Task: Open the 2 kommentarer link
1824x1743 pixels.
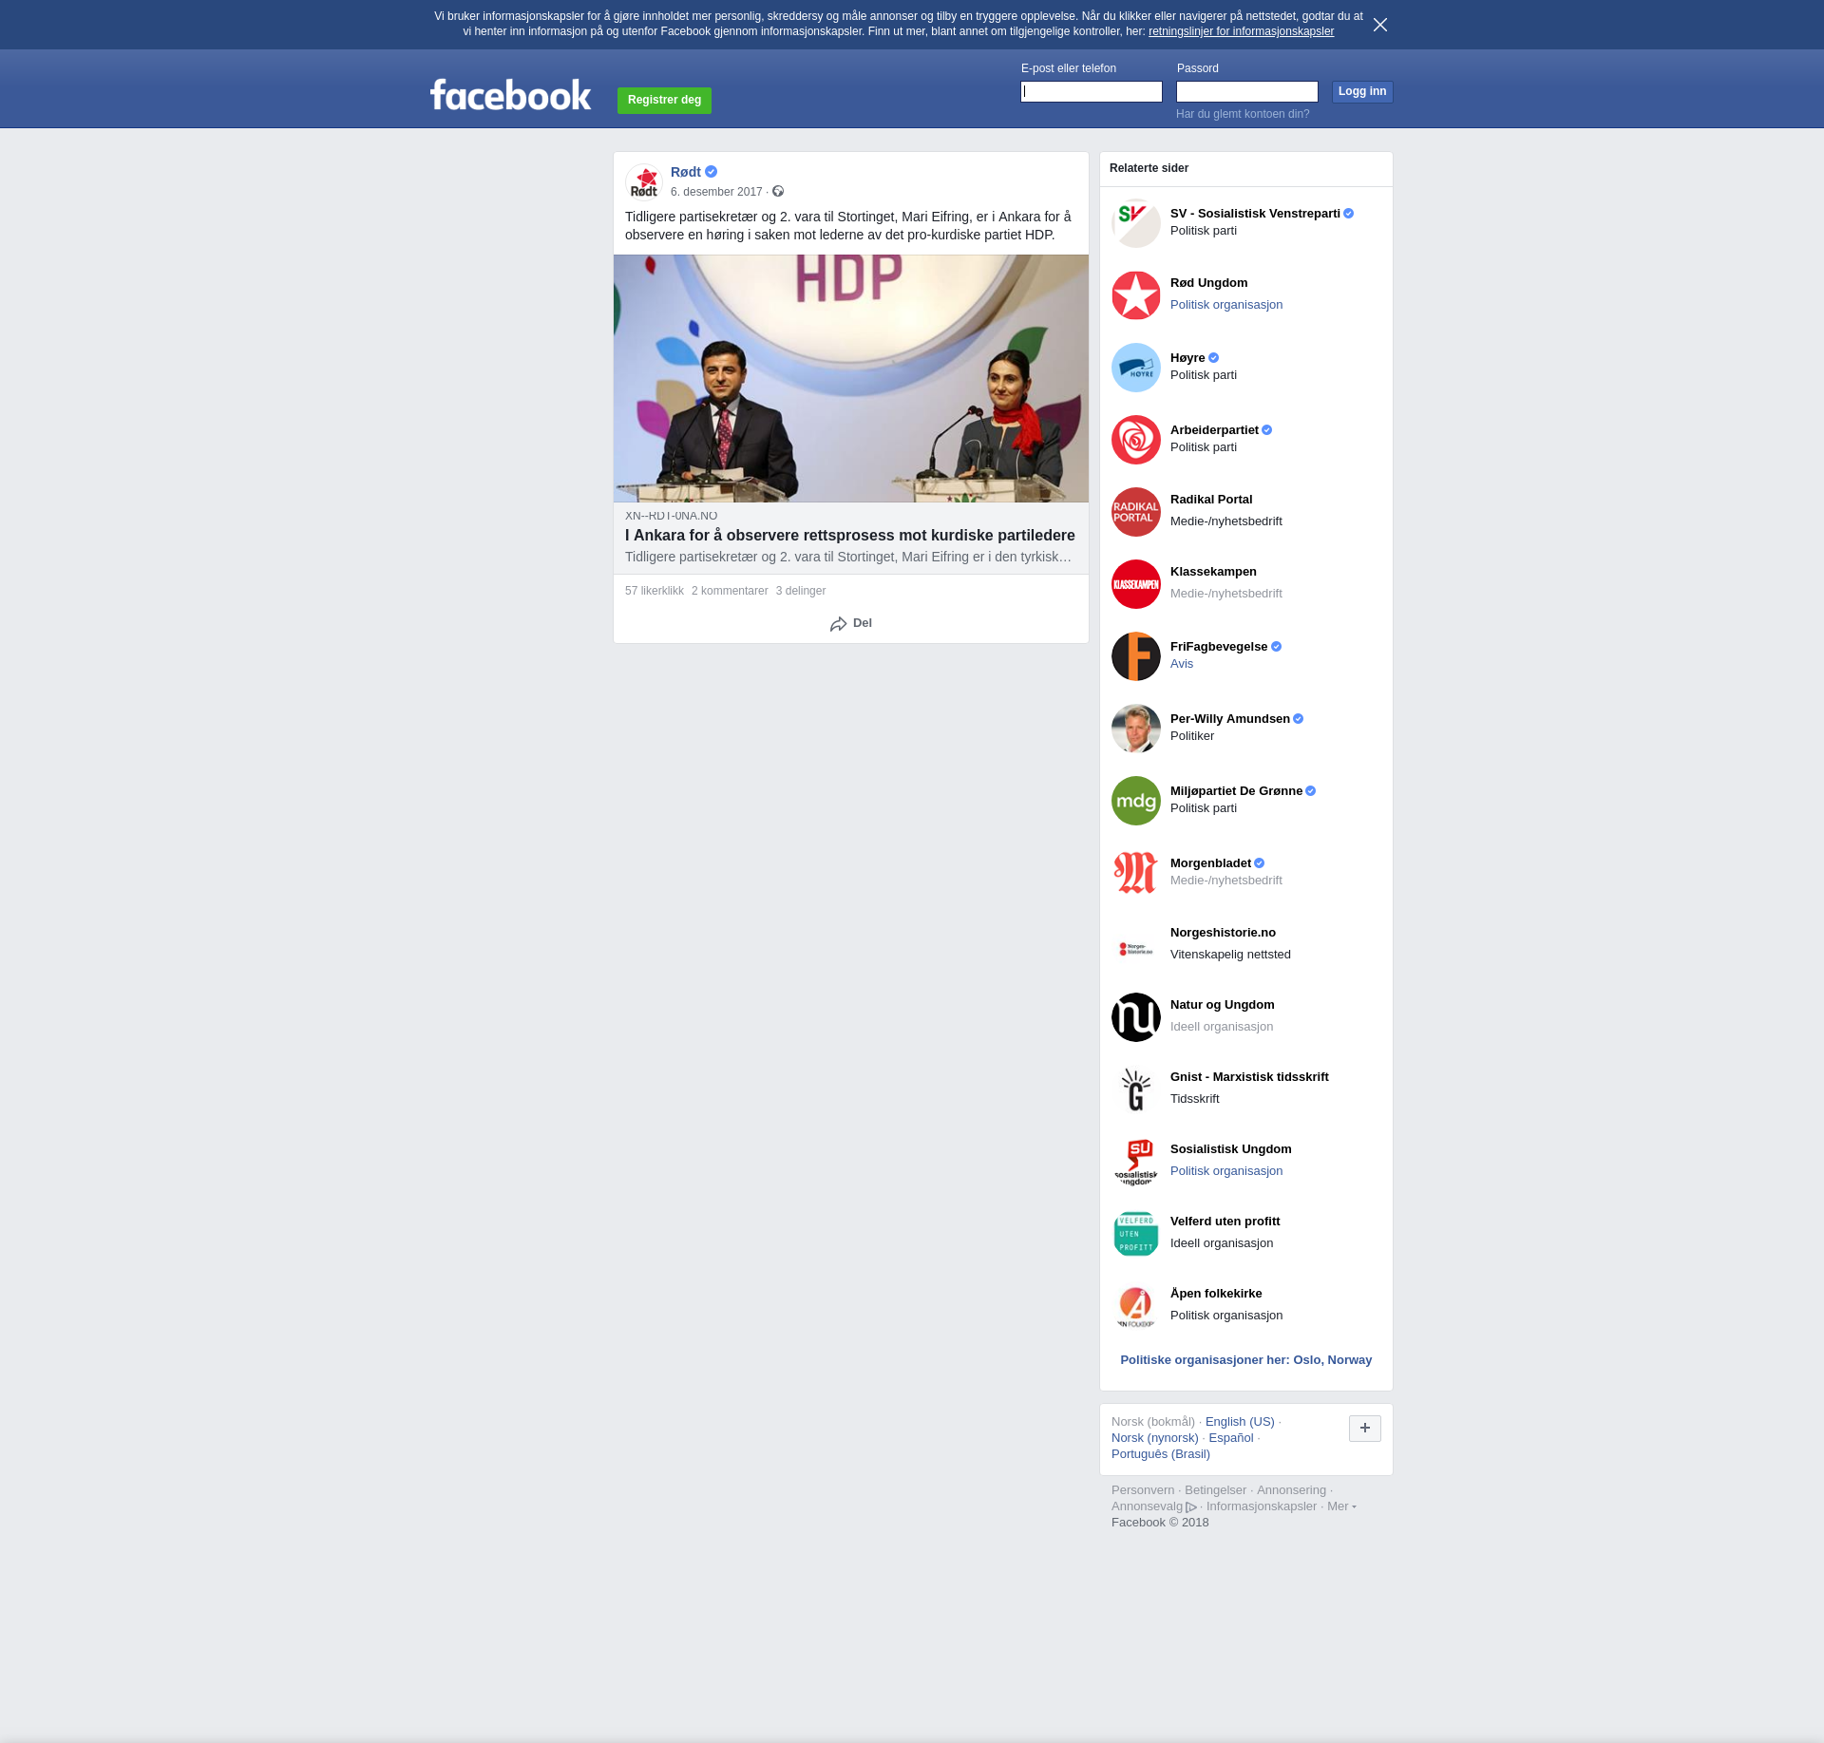Action: (x=730, y=591)
